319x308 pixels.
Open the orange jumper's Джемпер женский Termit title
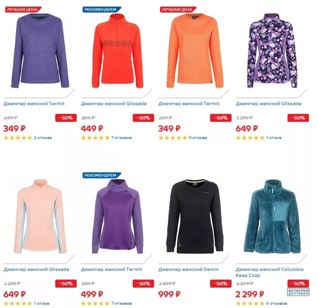pyautogui.click(x=189, y=104)
